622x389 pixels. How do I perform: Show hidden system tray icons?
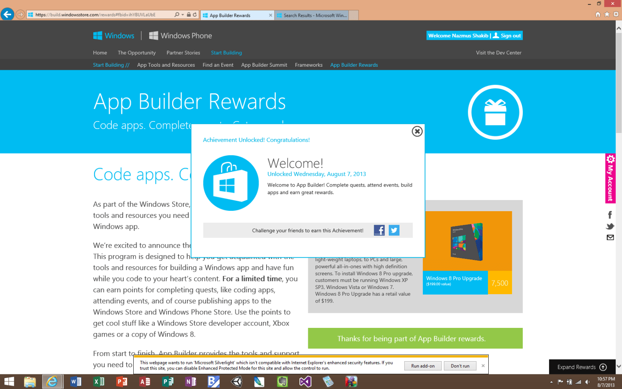(551, 382)
